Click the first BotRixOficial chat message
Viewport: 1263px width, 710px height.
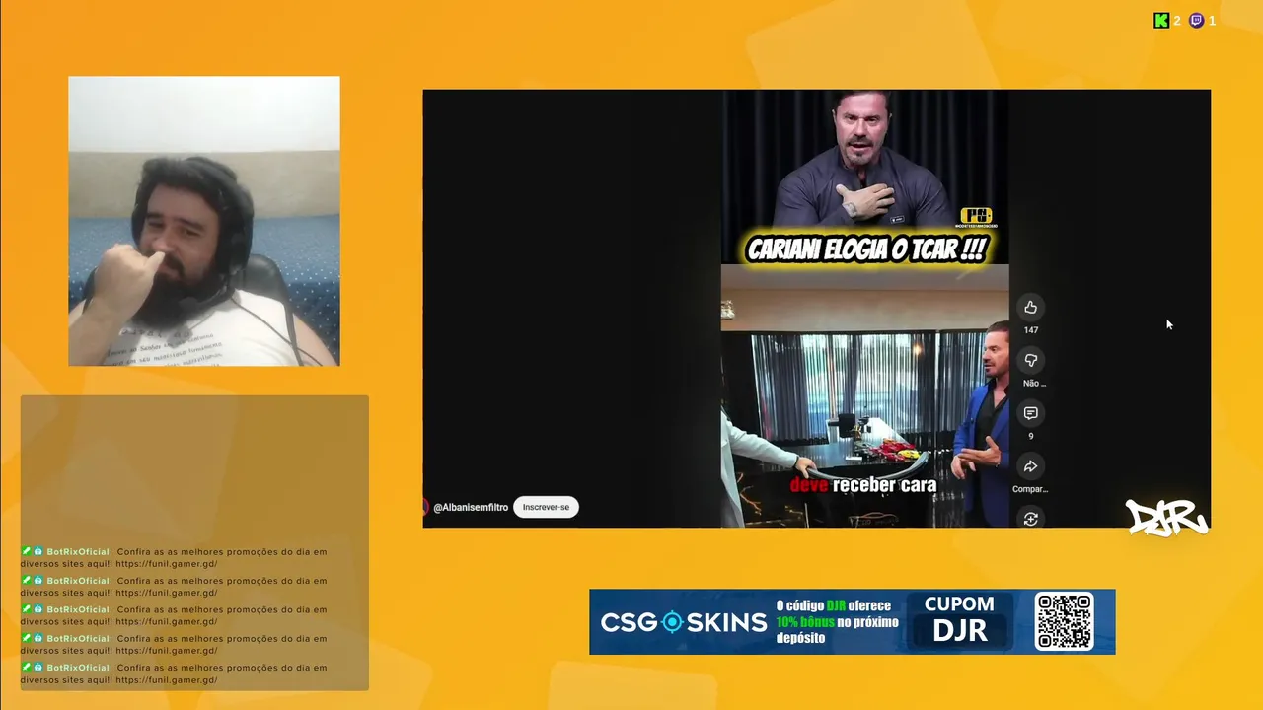174,558
